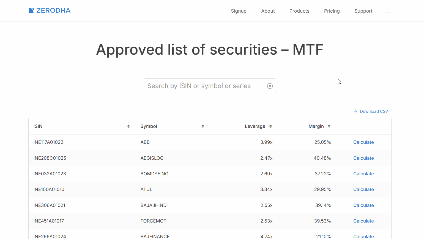Click the 2.47x leverage value

point(266,158)
